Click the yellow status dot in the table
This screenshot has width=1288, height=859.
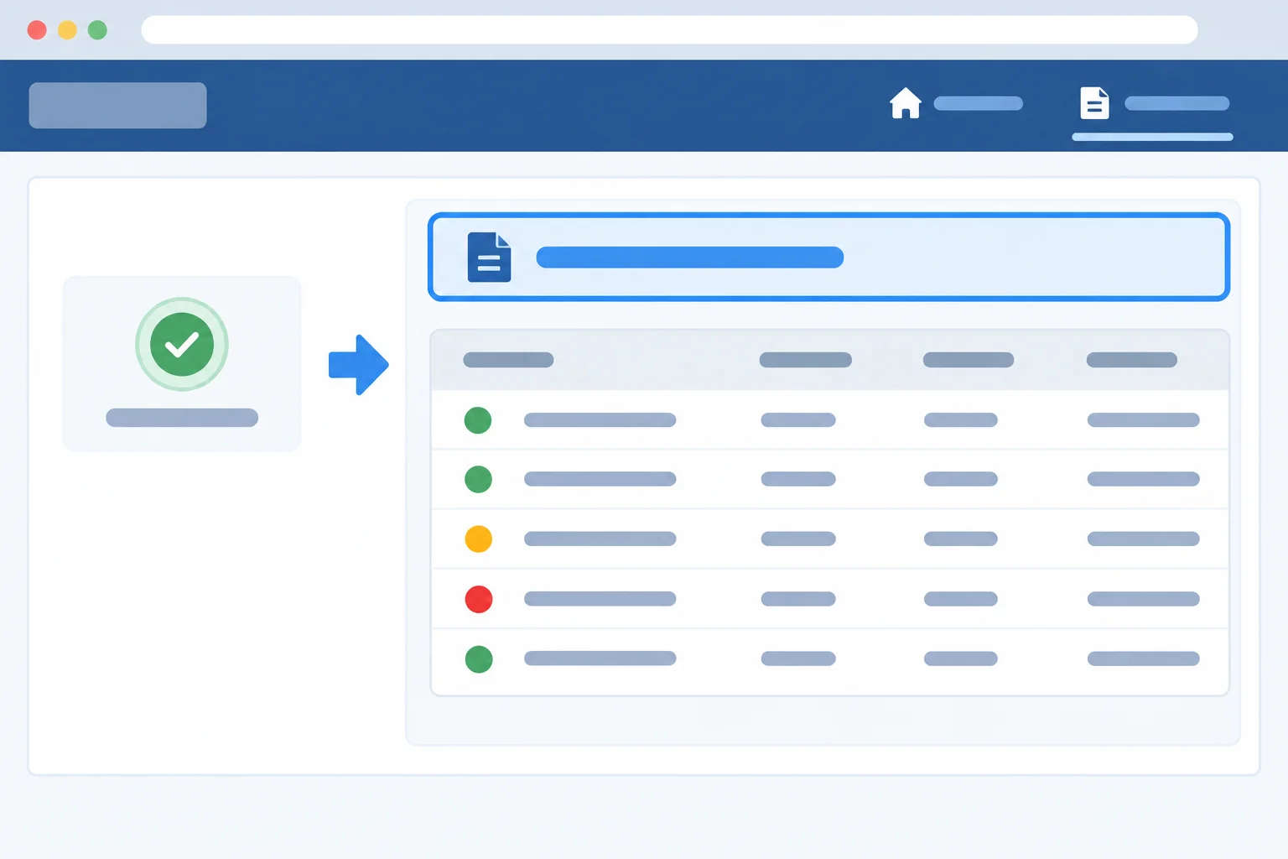click(478, 539)
